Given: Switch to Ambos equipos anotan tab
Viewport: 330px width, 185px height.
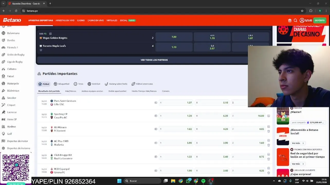Looking at the screenshot, I should point(92,91).
